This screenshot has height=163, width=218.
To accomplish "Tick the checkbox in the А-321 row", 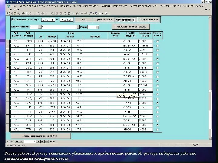I will 157,55.
